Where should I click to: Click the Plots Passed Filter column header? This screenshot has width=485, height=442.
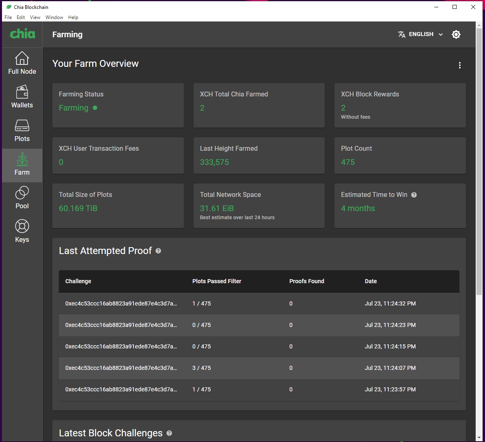216,281
